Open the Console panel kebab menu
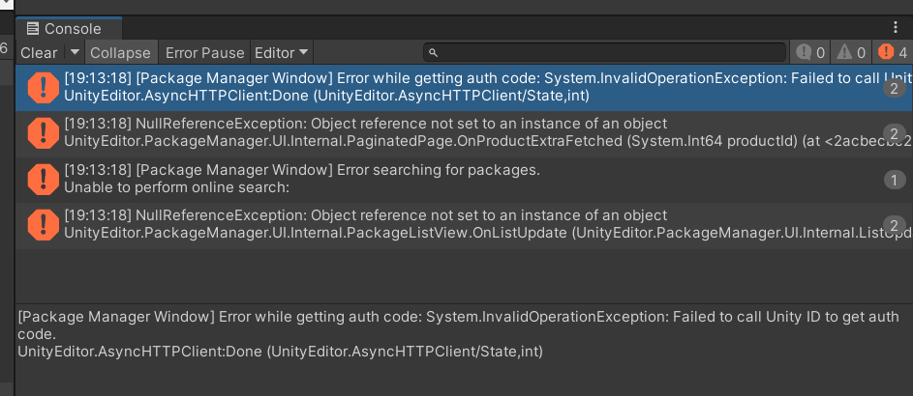Screen dimensions: 913x396 click(x=896, y=29)
